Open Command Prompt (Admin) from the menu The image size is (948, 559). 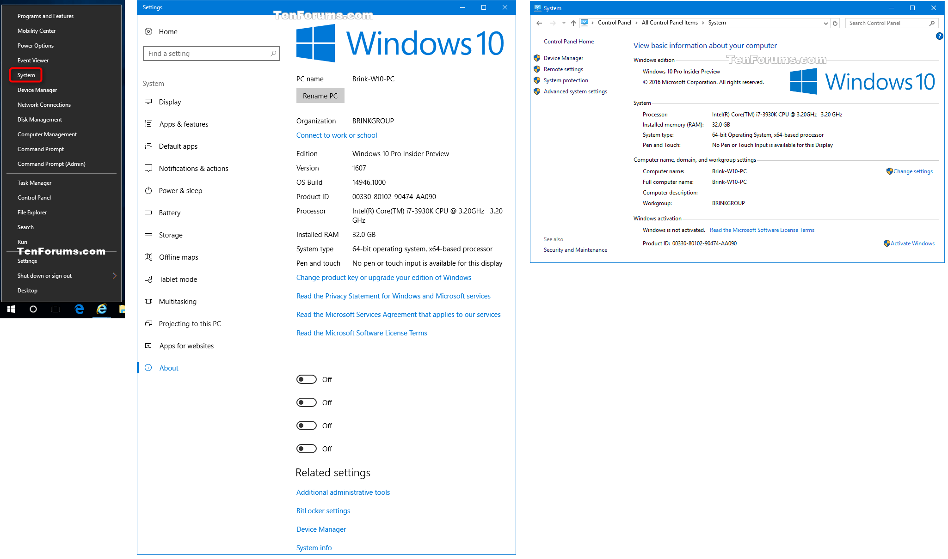51,164
